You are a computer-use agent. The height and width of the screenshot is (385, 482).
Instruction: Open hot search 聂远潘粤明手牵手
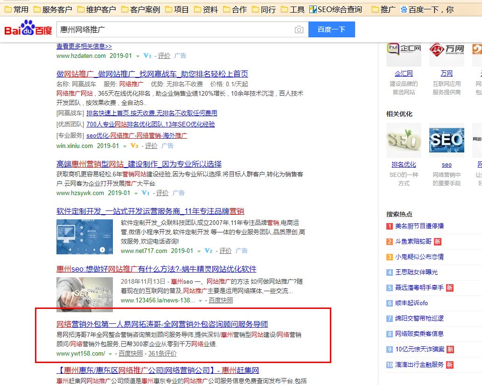click(419, 287)
